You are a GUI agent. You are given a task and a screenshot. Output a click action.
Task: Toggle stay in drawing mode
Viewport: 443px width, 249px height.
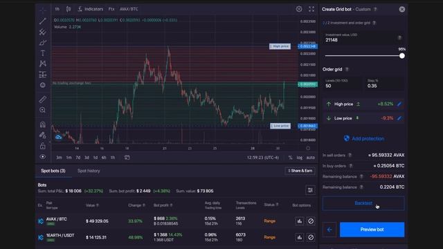[x=43, y=136]
